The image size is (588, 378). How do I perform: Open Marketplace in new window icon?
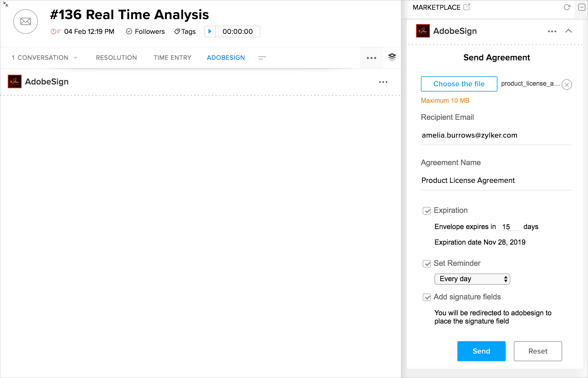[x=467, y=7]
